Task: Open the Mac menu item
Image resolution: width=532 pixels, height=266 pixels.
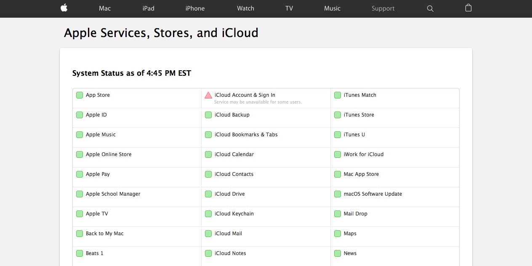Action: click(105, 8)
